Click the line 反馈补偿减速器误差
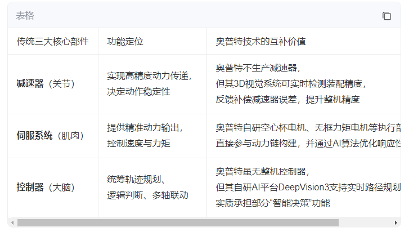Image resolution: width=418 pixels, height=232 pixels. [287, 100]
